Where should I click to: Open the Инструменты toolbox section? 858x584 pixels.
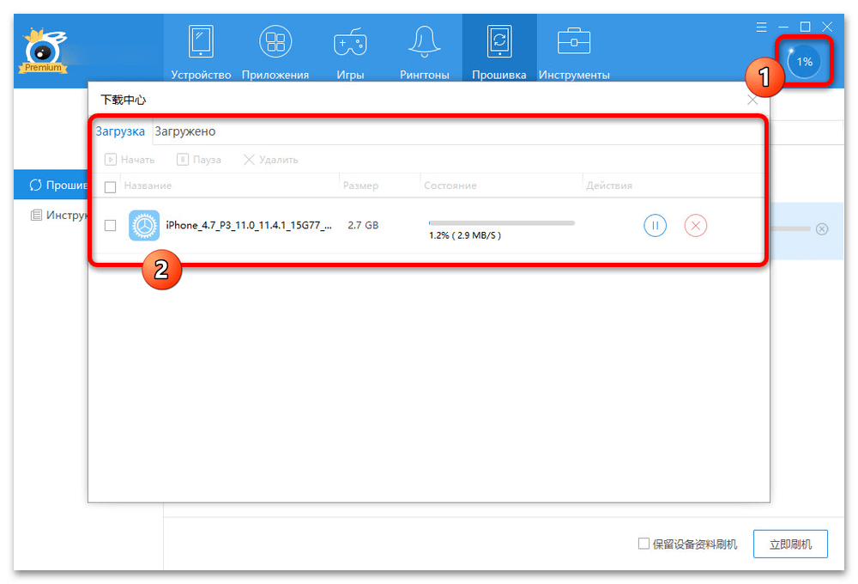573,51
